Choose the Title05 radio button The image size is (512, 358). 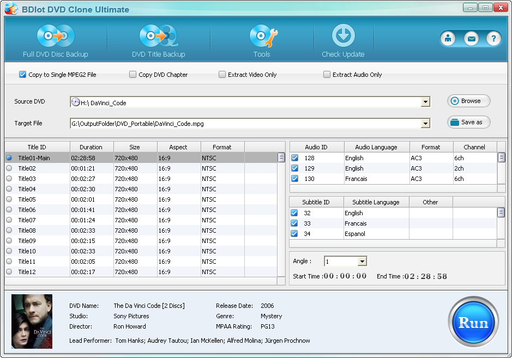(x=9, y=199)
